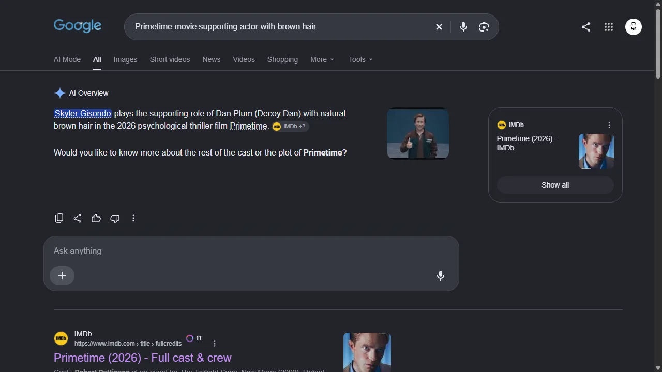The width and height of the screenshot is (662, 372).
Task: Give the AI Overview a thumbs down
Action: click(x=115, y=218)
